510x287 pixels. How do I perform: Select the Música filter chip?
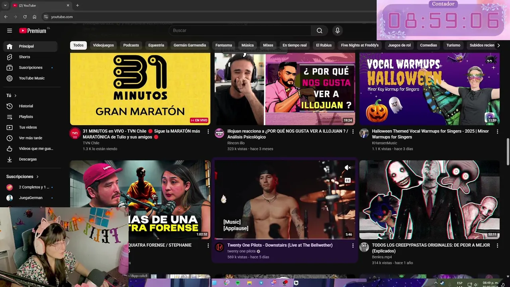247,45
